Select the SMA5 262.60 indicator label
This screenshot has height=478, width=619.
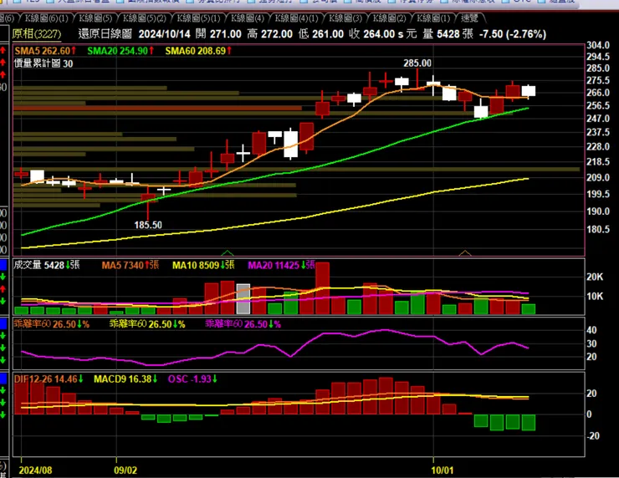[45, 51]
